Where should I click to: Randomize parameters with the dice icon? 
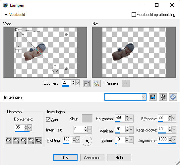pos(163,97)
